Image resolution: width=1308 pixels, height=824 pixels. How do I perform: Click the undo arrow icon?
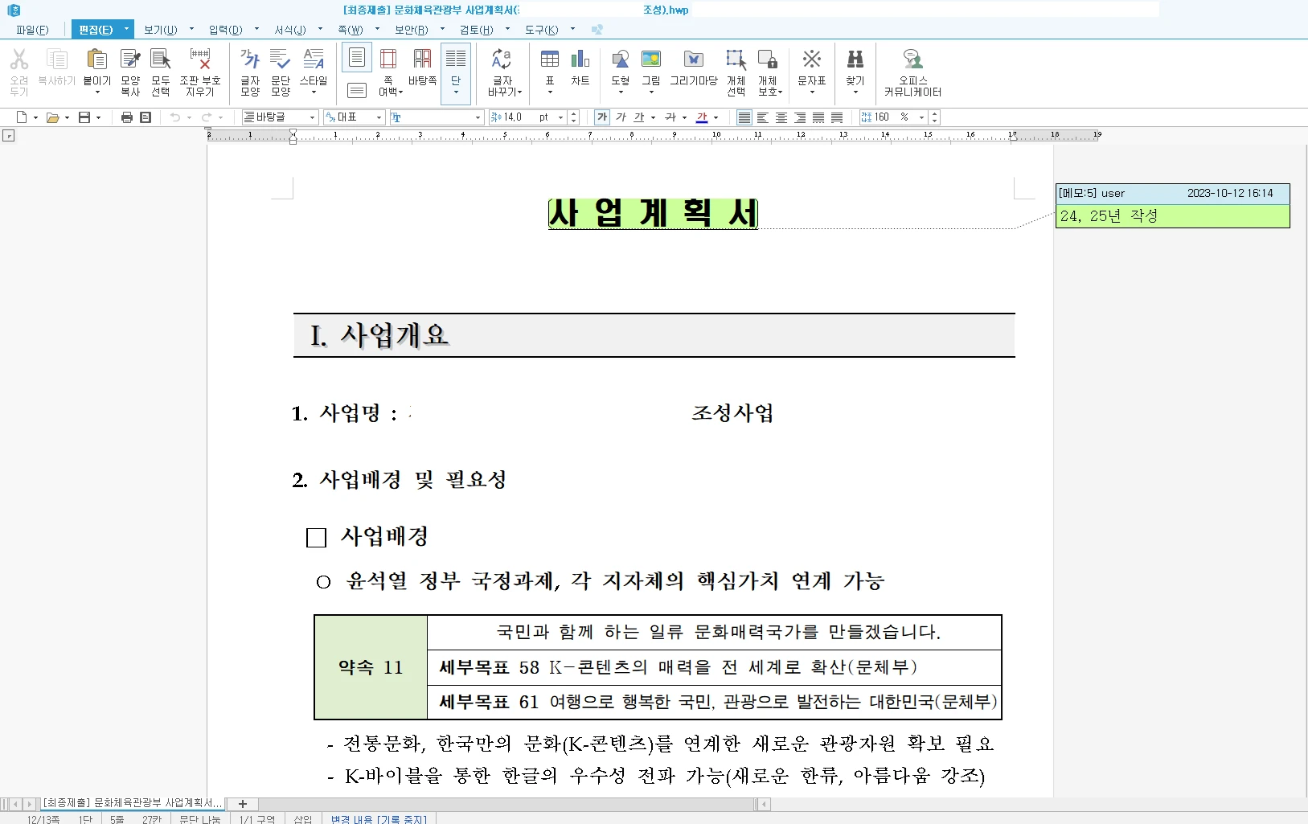(x=175, y=117)
